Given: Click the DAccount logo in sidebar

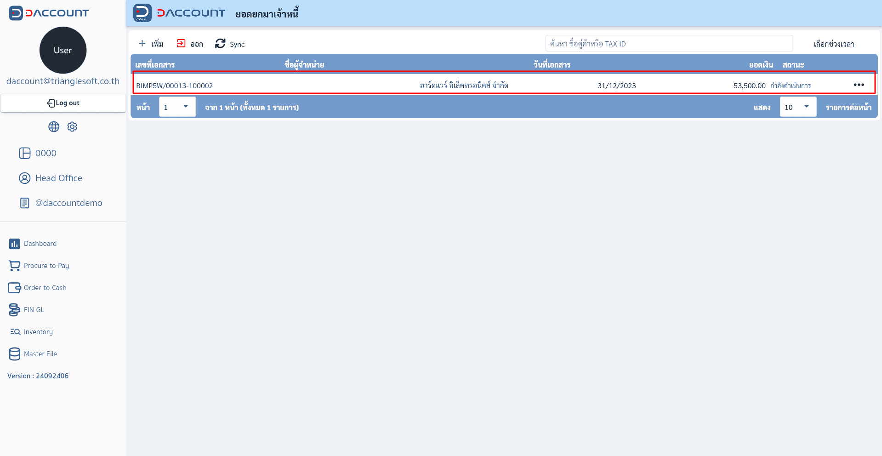Looking at the screenshot, I should pos(49,13).
